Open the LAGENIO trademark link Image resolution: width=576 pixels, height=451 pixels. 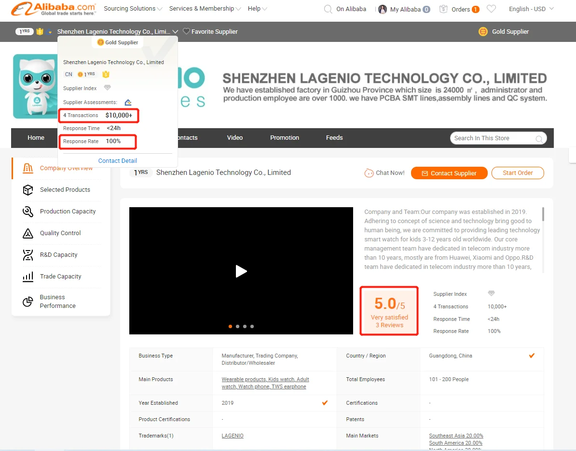point(233,436)
